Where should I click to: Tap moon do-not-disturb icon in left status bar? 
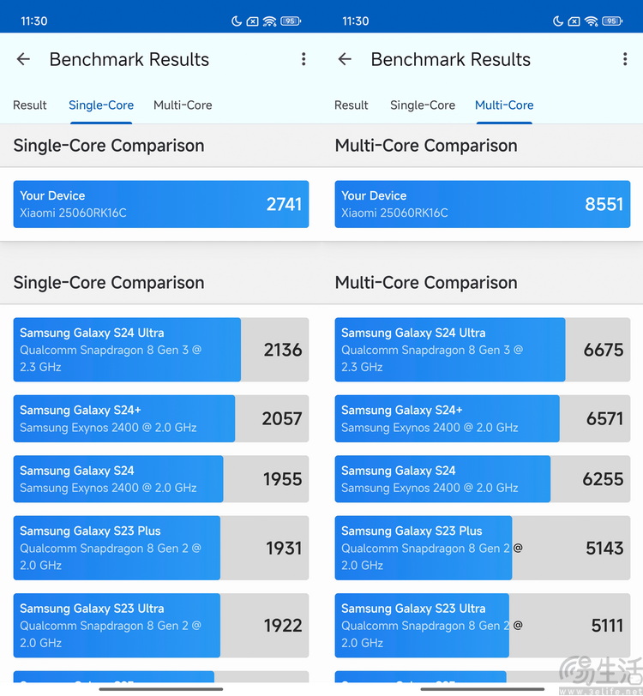(237, 21)
